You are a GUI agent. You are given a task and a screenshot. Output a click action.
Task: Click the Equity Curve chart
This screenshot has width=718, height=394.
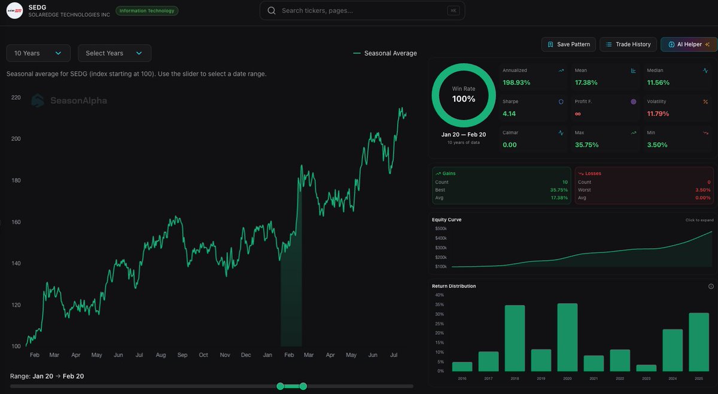tap(582, 248)
